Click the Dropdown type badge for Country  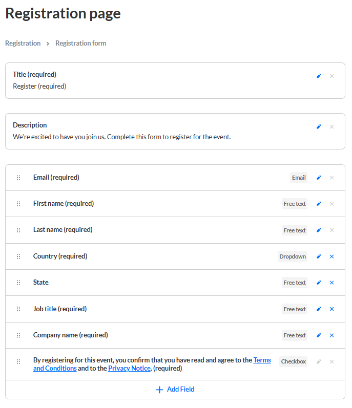tap(292, 256)
